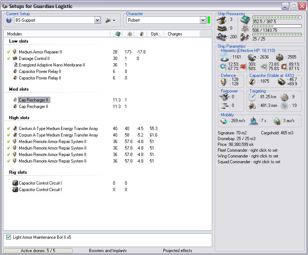Click the green character skill status indicator

point(209,20)
